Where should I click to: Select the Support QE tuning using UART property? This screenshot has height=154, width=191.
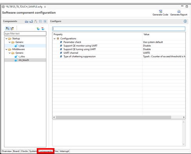coord(79,49)
